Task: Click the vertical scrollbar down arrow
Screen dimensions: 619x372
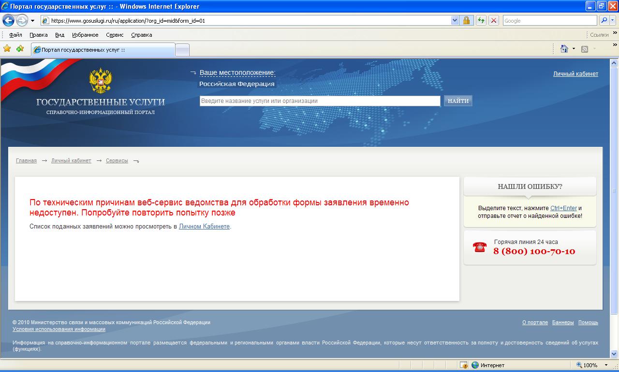Action: tap(614, 354)
